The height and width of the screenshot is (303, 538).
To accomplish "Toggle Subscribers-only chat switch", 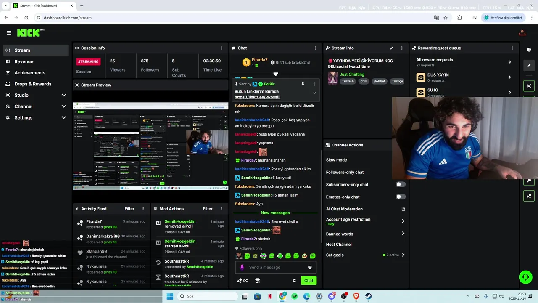I will (x=401, y=184).
